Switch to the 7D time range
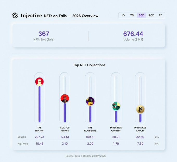Viewport: 177px width, 162px height. 132,15
